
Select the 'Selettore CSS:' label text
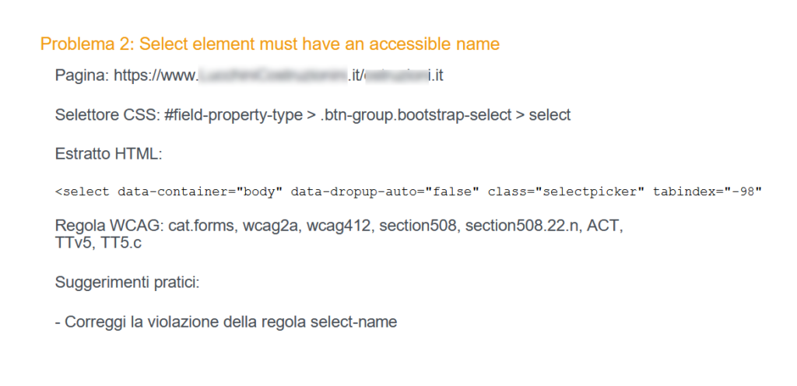107,115
